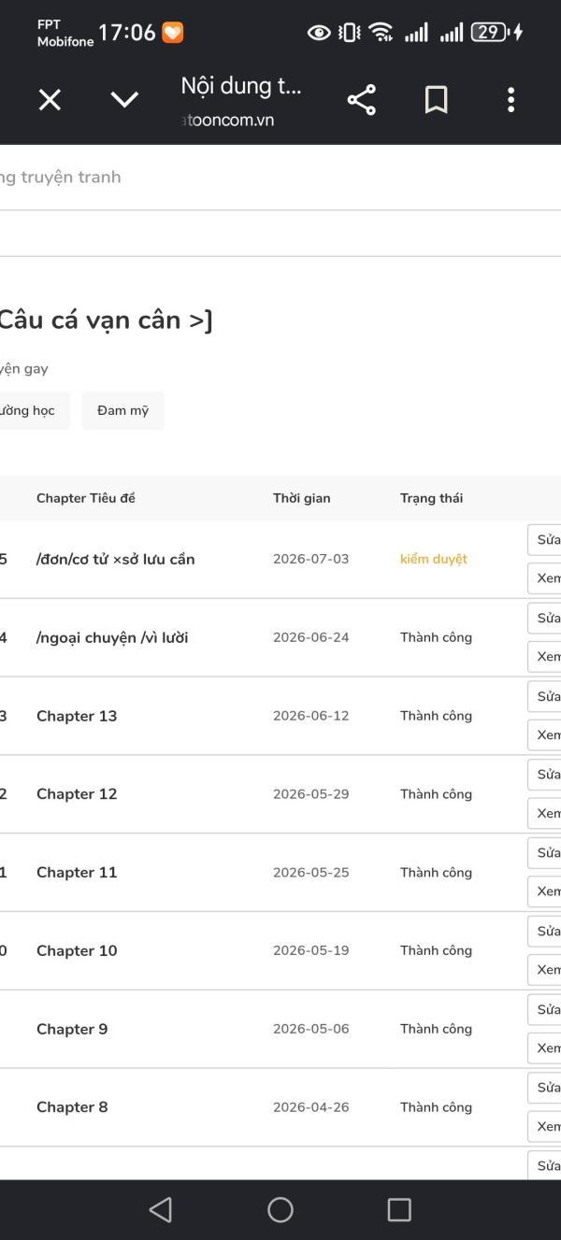Viewport: 561px width, 1240px height.
Task: Tap the Android back navigation icon
Action: click(161, 1210)
